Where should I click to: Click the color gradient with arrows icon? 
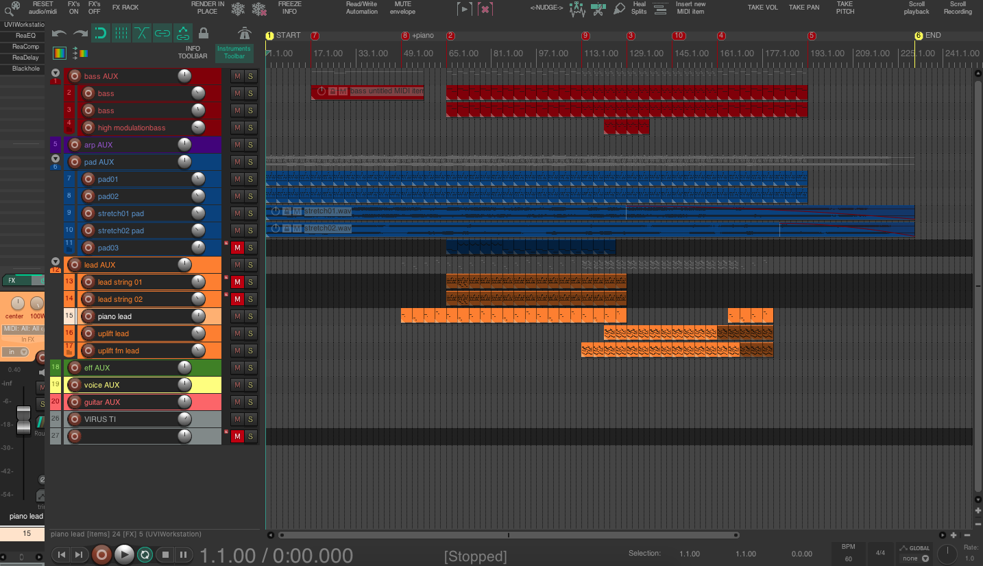pos(80,53)
